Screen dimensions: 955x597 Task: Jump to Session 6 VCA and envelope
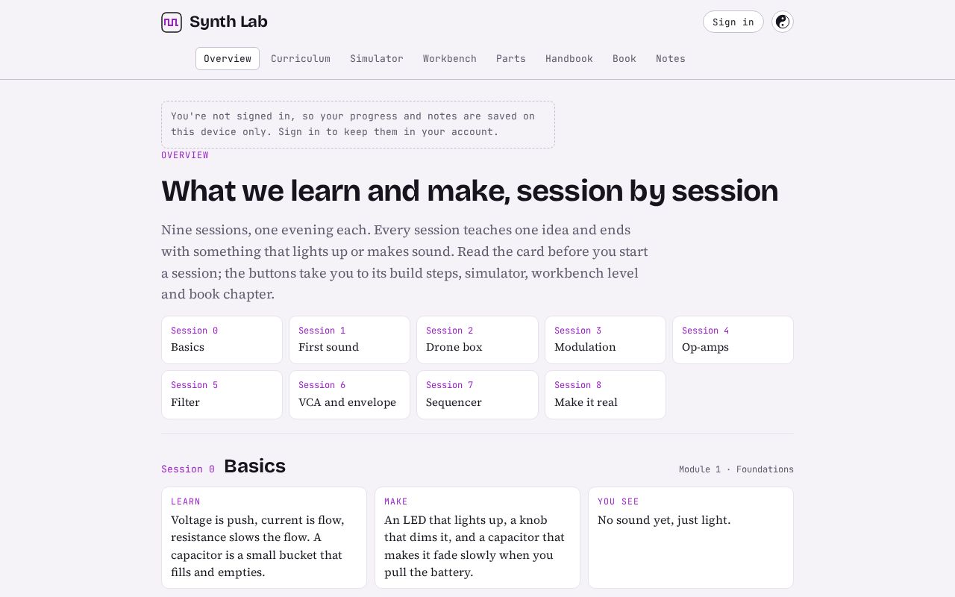click(349, 395)
